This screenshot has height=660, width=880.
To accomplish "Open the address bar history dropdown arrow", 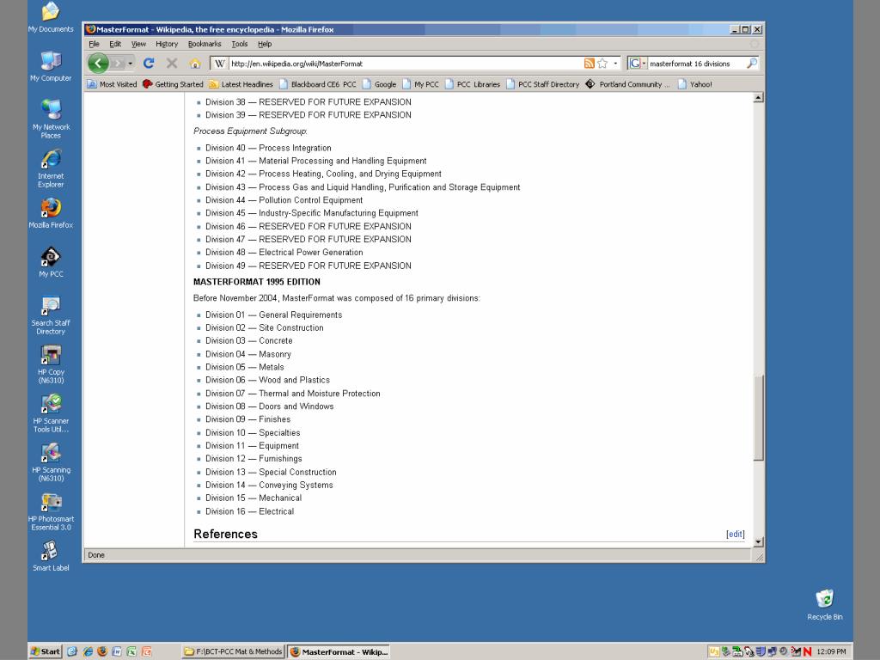I will (615, 64).
